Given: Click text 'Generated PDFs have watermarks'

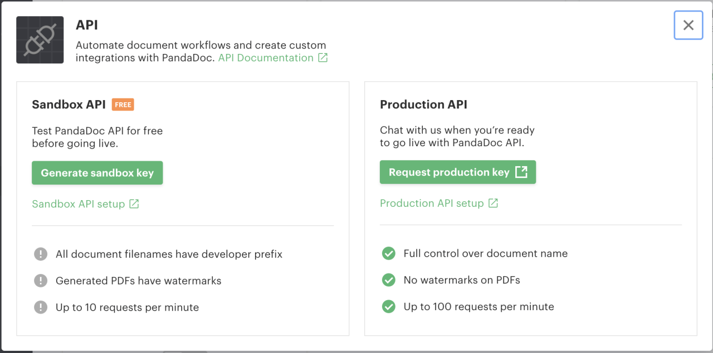Looking at the screenshot, I should click(139, 281).
